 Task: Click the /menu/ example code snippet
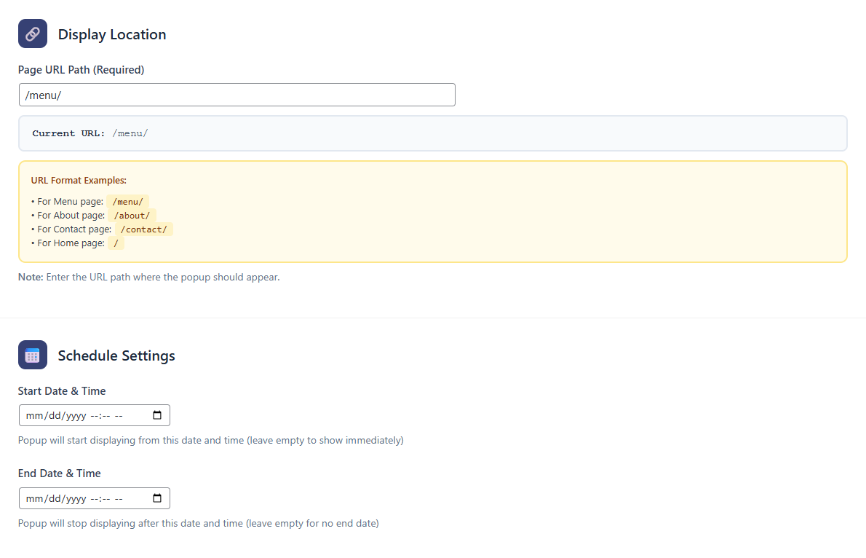(127, 202)
